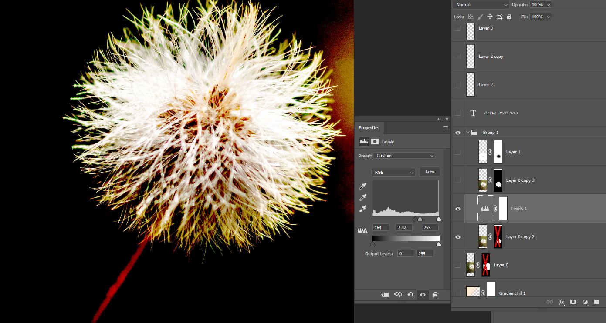
Task: Click the Opacity percentage field
Action: point(537,4)
